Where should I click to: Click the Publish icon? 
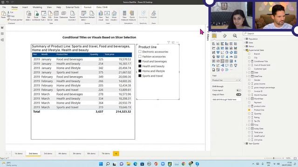click(x=153, y=15)
